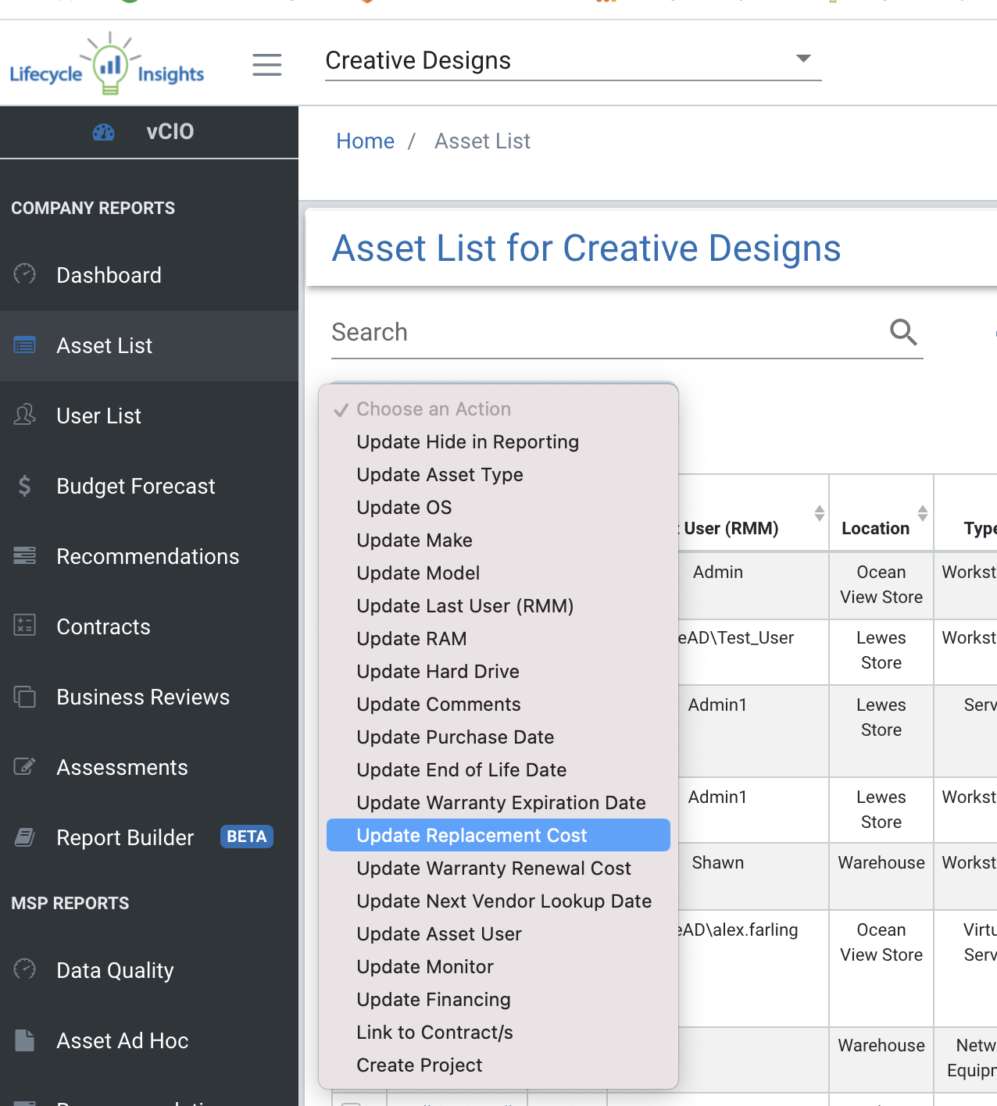The height and width of the screenshot is (1106, 997).
Task: Select Update Next Vendor Lookup Date
Action: point(499,901)
